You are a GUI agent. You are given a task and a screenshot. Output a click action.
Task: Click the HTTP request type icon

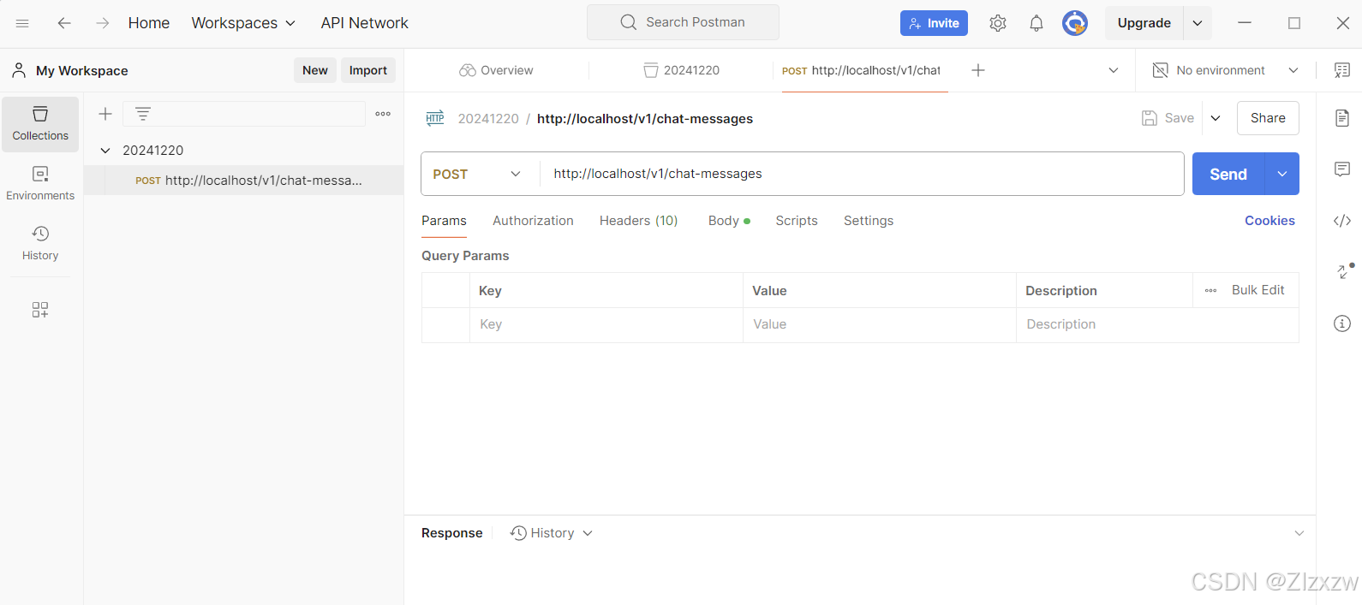point(435,118)
